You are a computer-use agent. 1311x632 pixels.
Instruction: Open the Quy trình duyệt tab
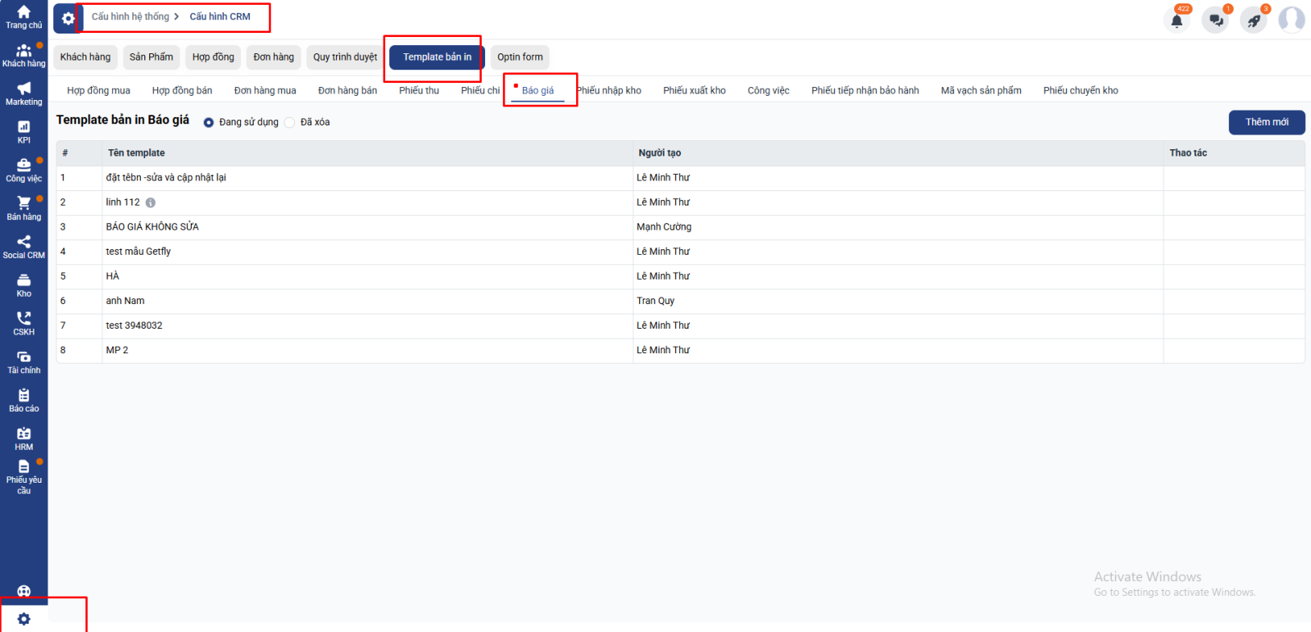345,57
